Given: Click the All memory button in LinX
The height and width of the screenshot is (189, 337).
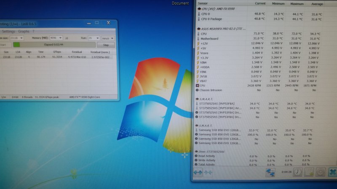Looking at the screenshot, I should click(67, 38).
